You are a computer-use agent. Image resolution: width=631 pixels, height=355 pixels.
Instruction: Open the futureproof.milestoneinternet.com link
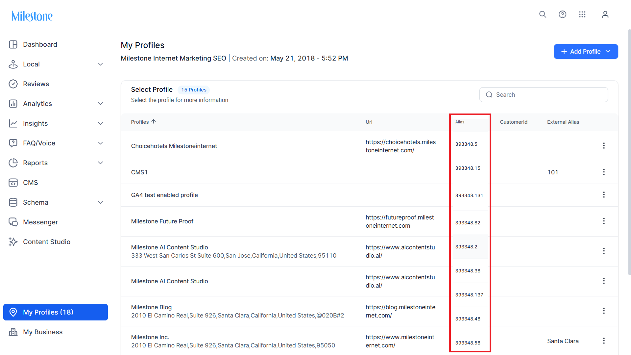[400, 221]
